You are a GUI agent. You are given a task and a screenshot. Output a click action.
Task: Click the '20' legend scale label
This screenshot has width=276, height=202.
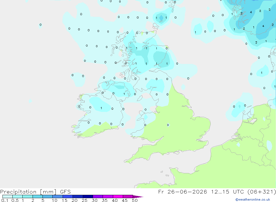pyautogui.click(x=75, y=200)
